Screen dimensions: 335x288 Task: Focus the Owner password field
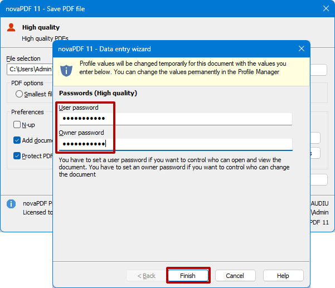click(176, 144)
